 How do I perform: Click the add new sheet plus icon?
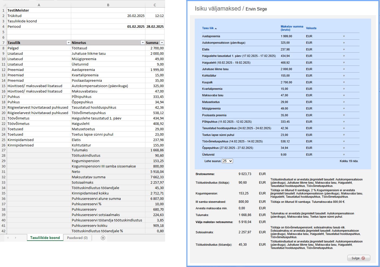(103, 238)
